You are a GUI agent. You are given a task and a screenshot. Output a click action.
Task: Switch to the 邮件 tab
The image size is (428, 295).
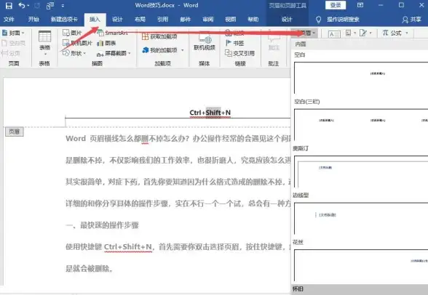tap(186, 20)
